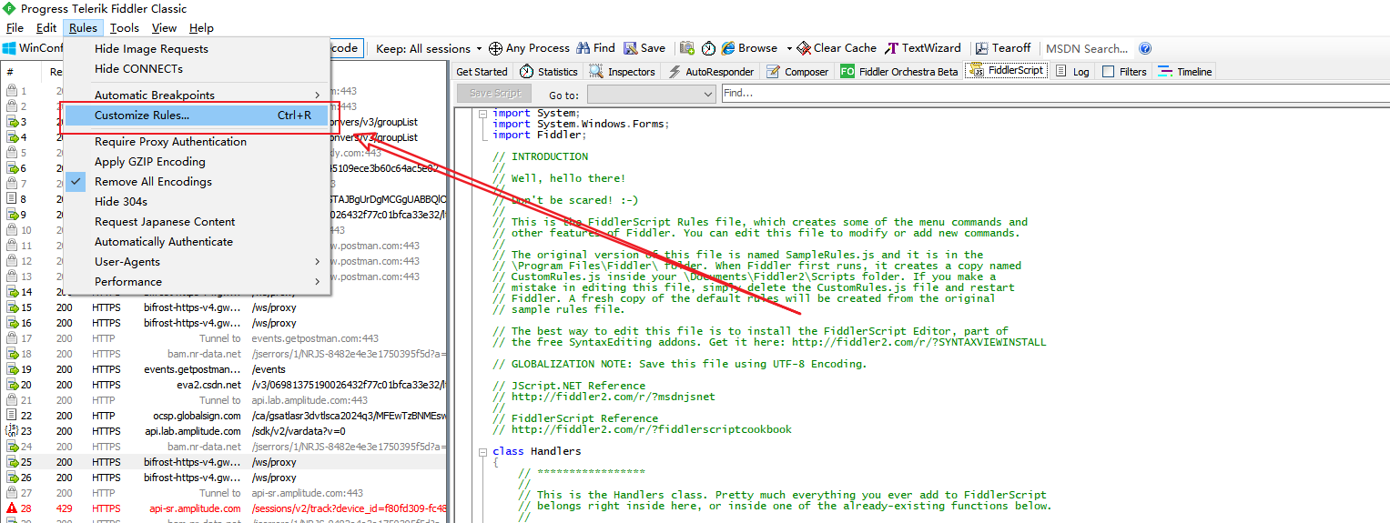Click the timer stopwatch toolbar icon
Image resolution: width=1390 pixels, height=523 pixels.
click(708, 48)
